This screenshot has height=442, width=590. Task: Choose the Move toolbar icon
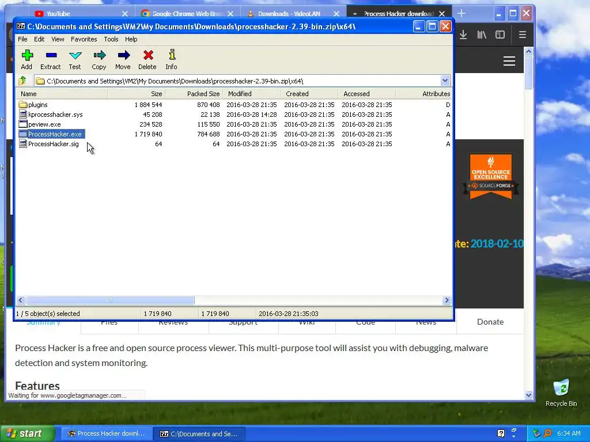(x=123, y=56)
